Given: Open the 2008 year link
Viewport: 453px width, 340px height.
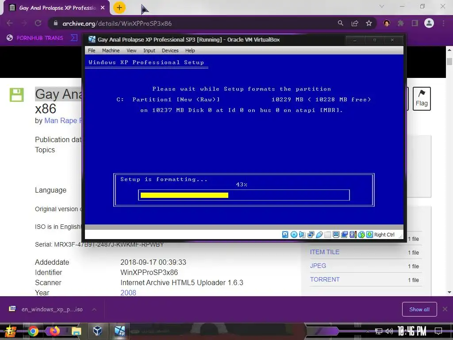Looking at the screenshot, I should click(128, 293).
